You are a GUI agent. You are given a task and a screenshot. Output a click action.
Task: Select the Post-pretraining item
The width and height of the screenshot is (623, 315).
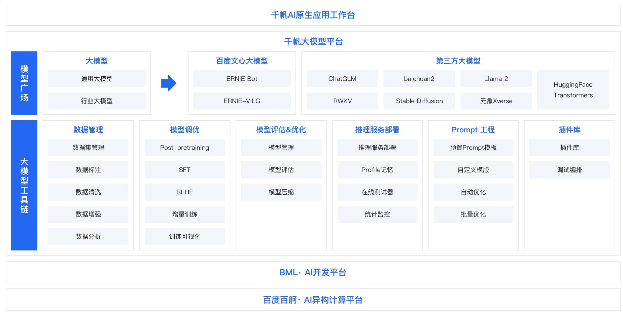185,148
